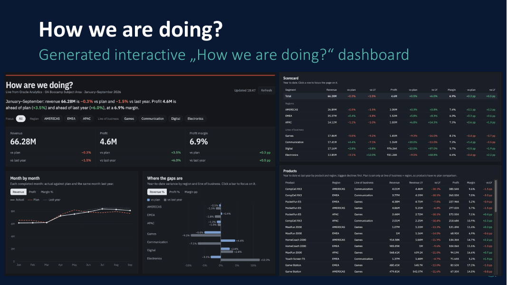Open the Margin % tab in Month by month
This screenshot has width=507, height=285.
pyautogui.click(x=47, y=192)
